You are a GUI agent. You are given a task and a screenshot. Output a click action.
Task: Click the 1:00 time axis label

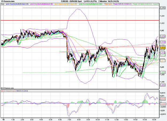(x=13, y=120)
